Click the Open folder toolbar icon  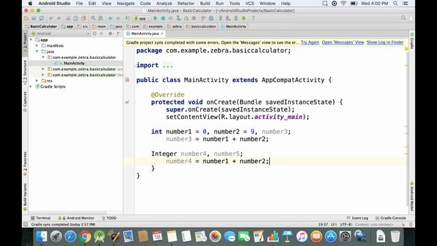pyautogui.click(x=26, y=18)
